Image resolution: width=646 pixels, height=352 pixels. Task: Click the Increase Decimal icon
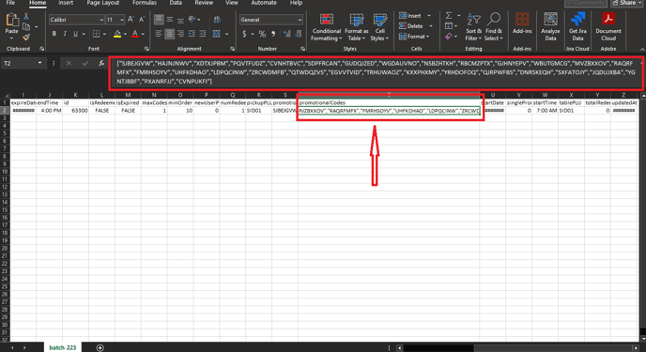[287, 34]
